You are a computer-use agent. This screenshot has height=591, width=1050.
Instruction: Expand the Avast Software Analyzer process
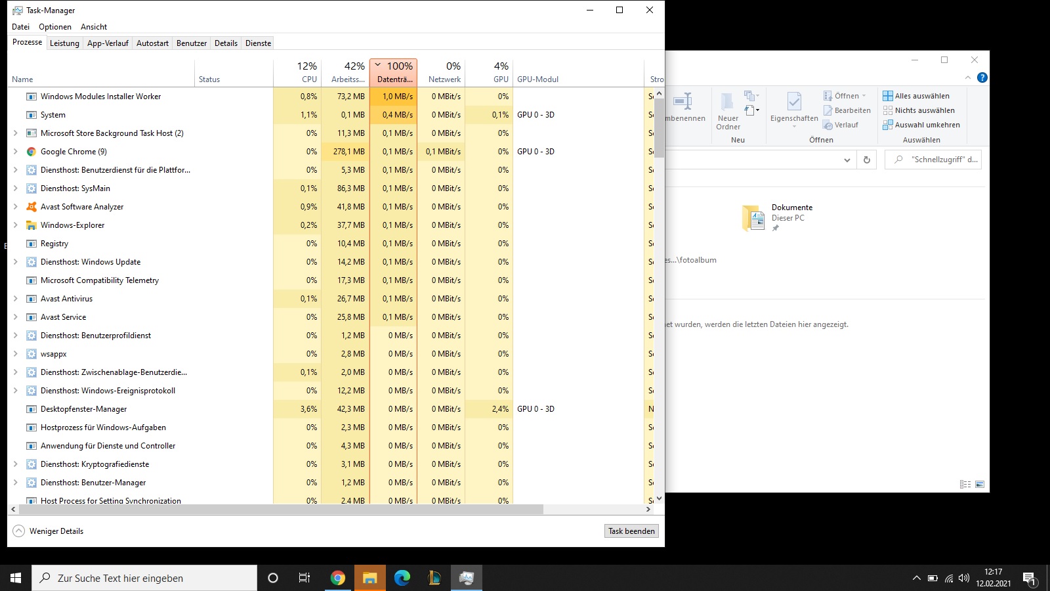[16, 207]
